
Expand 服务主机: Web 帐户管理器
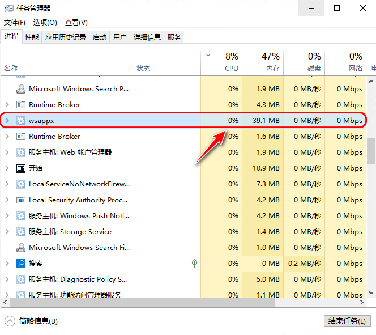point(7,152)
